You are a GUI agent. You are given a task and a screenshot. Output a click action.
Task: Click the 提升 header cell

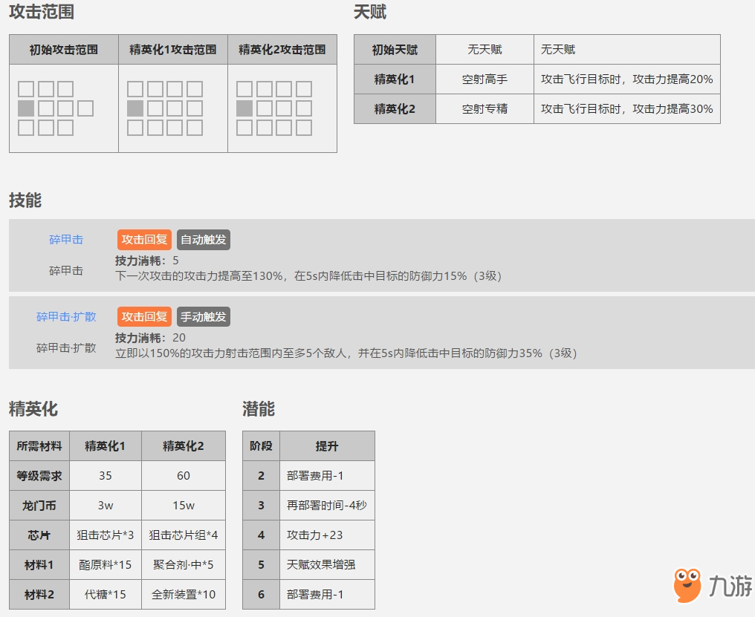tap(328, 446)
